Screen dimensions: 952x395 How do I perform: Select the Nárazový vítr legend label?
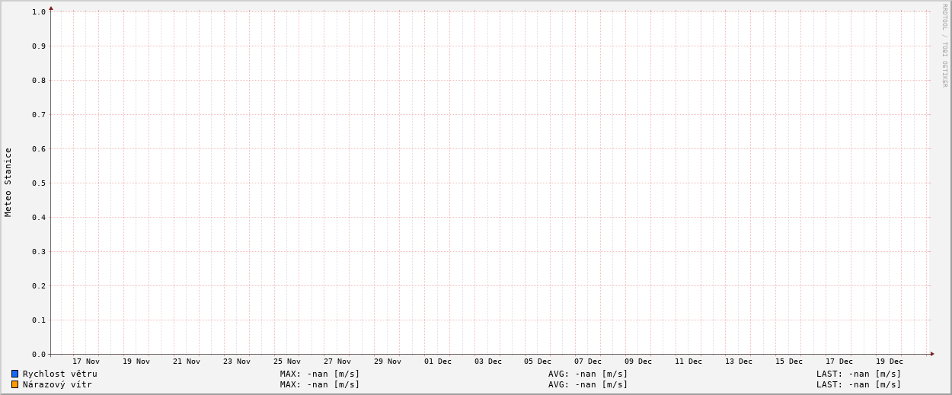tap(57, 384)
